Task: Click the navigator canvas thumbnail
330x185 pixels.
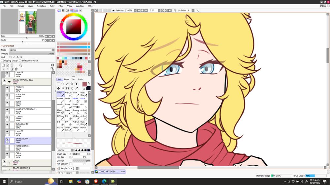Action: [x=28, y=22]
